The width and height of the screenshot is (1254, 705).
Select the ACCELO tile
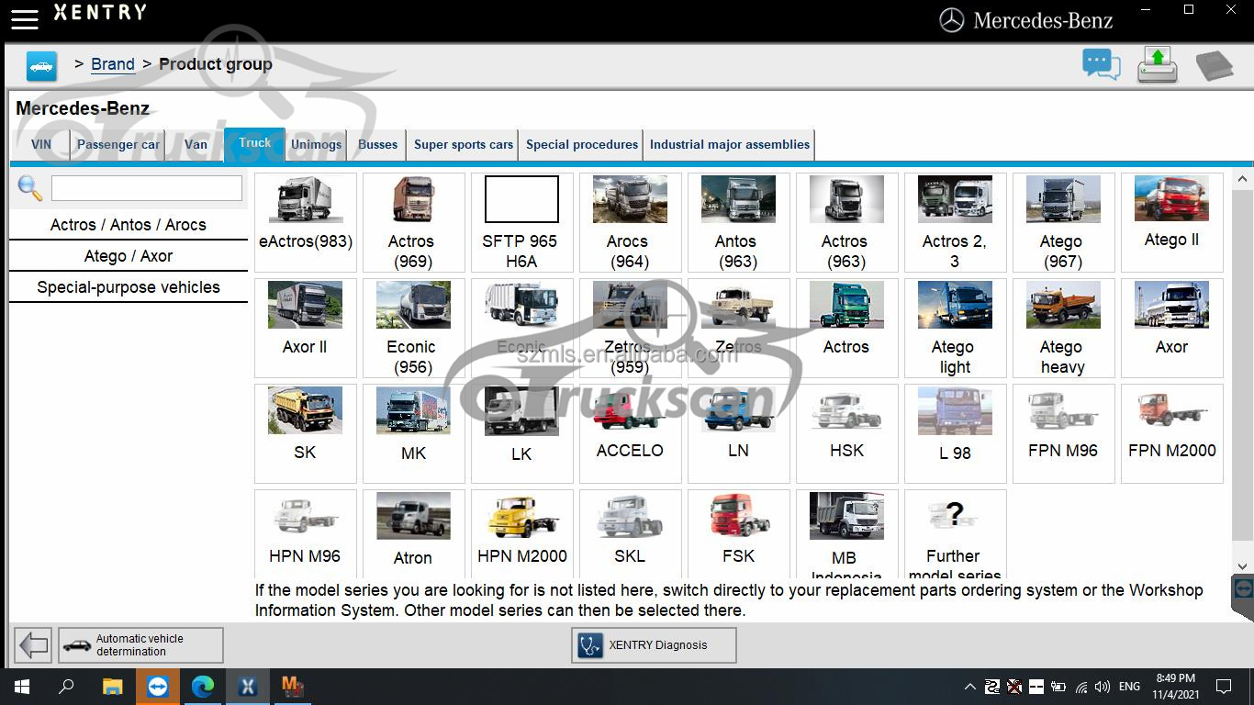631,433
